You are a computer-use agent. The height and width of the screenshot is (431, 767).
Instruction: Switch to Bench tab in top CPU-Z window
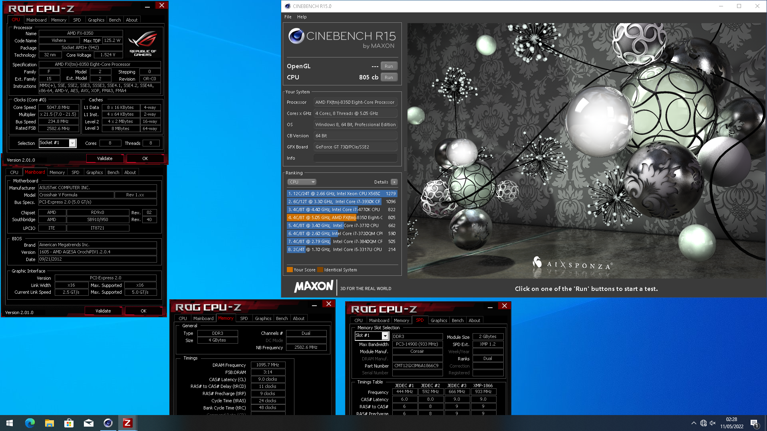115,20
